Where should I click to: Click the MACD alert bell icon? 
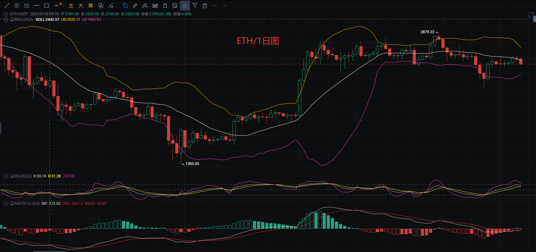[x=12, y=204]
